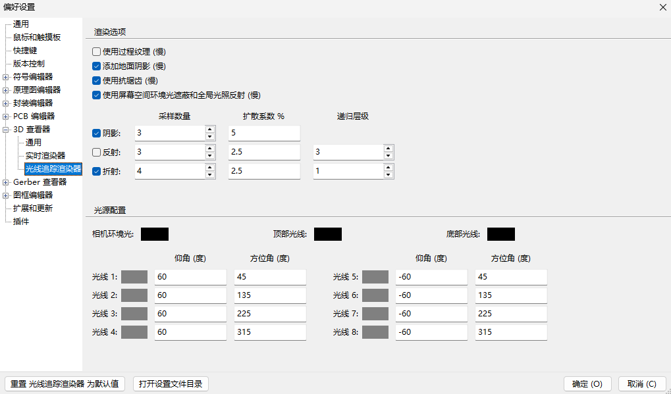The width and height of the screenshot is (671, 394).
Task: Click 光线 6 方位角 field
Action: (x=511, y=295)
